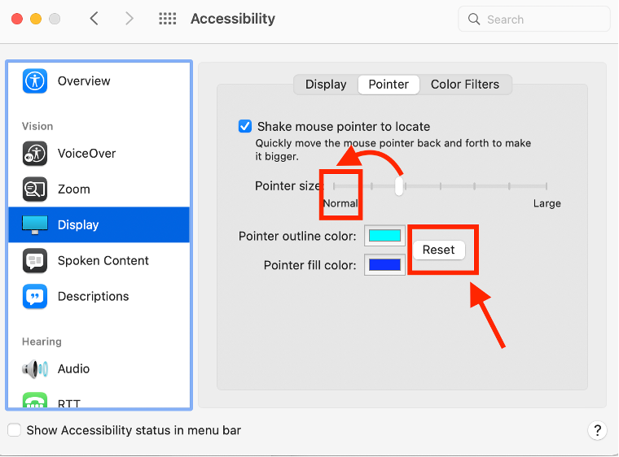The width and height of the screenshot is (619, 457).
Task: Go forward with the right chevron
Action: tap(130, 19)
